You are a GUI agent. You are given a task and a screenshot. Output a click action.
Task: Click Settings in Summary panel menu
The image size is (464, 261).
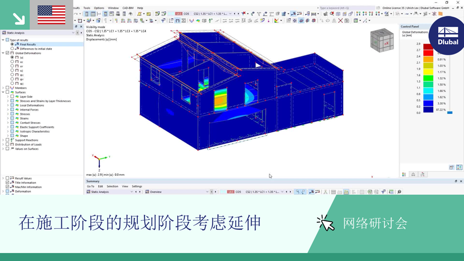tap(137, 186)
